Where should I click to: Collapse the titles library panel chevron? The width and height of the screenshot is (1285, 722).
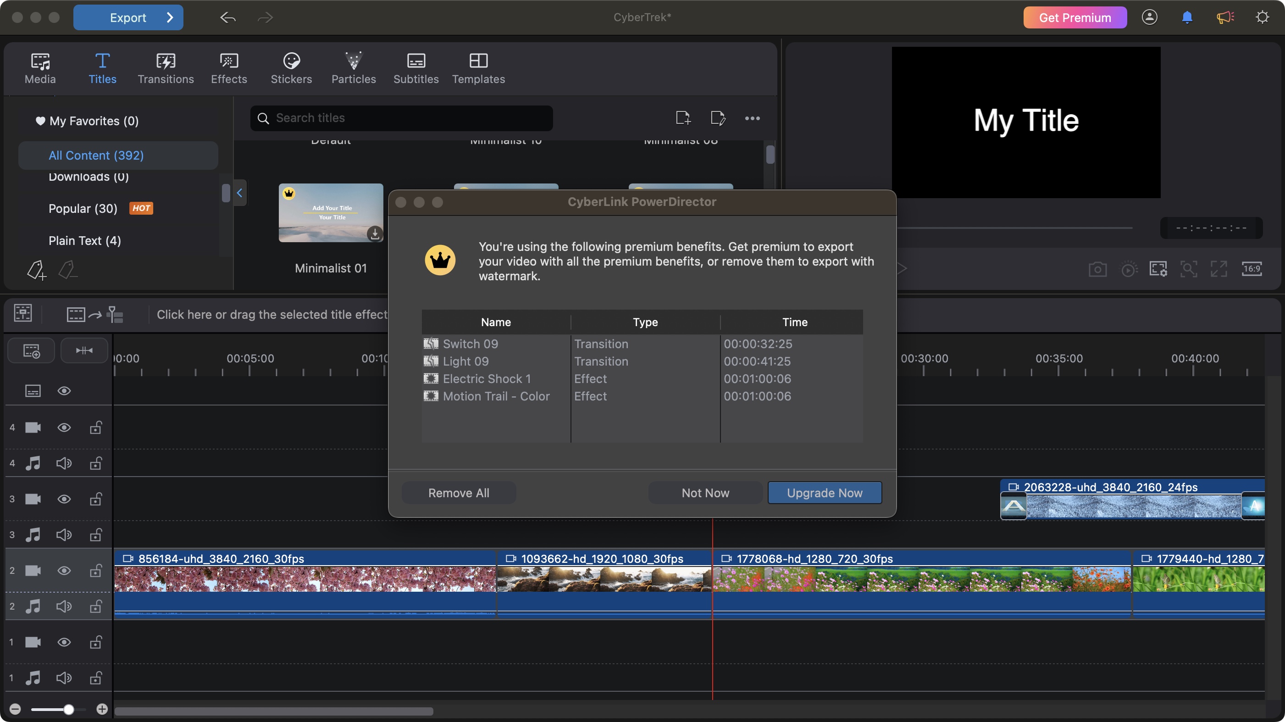pos(240,193)
